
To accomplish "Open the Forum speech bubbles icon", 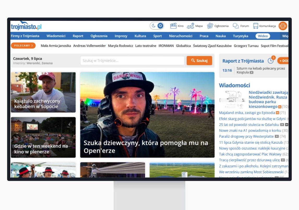I will coord(236,26).
